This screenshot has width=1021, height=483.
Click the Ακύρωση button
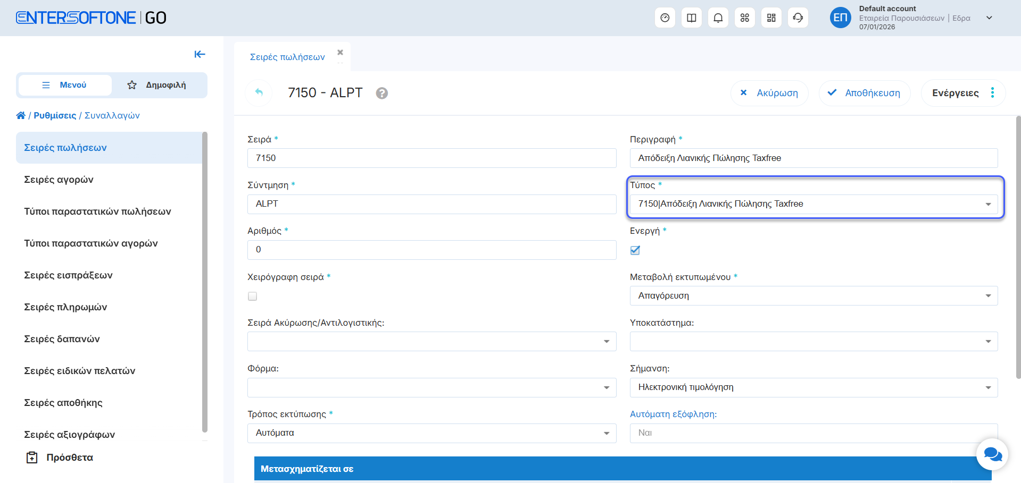(x=769, y=93)
